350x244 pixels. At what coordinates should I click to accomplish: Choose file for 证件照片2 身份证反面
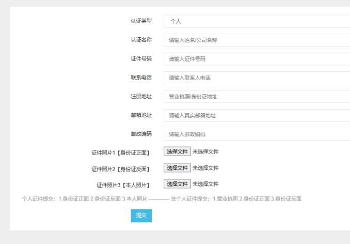177,167
